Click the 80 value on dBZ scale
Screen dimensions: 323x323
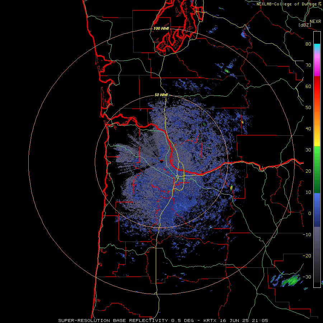(308, 44)
